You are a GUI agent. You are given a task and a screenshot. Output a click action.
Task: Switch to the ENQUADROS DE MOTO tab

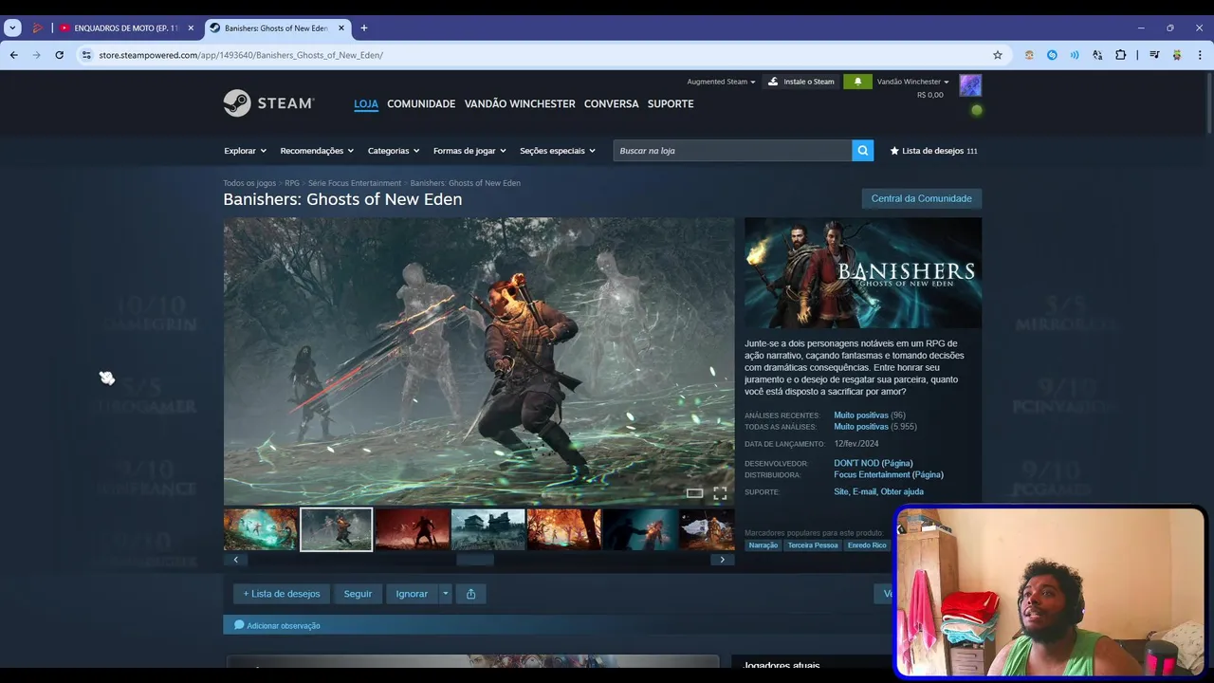(126, 28)
